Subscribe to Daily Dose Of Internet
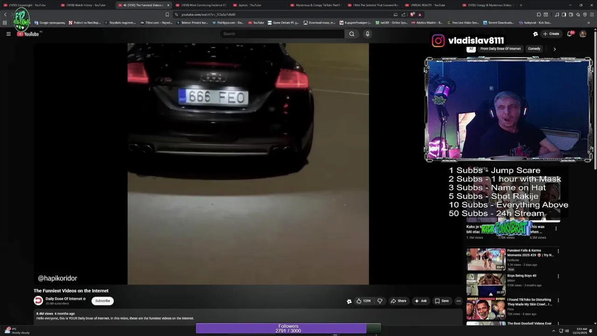 click(103, 301)
